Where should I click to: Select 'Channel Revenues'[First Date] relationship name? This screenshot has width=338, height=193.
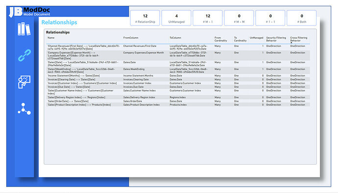[84, 48]
